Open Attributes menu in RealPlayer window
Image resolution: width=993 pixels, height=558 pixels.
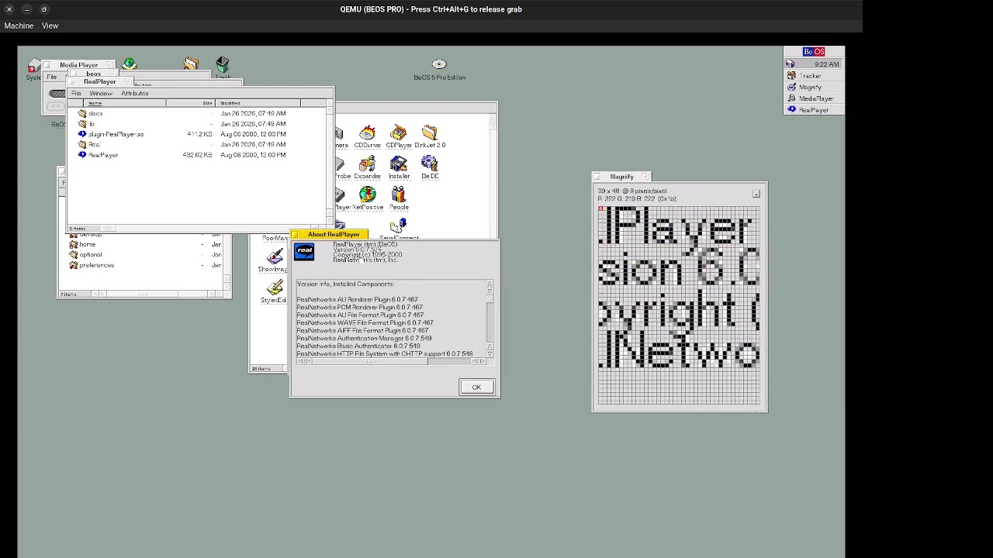pos(135,94)
